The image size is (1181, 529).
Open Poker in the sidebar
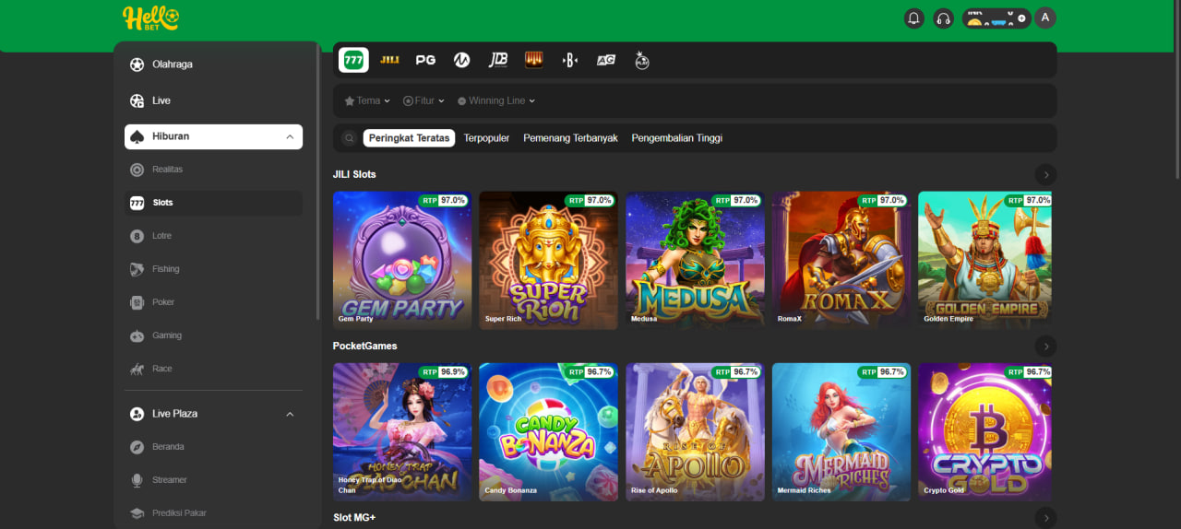pos(213,302)
